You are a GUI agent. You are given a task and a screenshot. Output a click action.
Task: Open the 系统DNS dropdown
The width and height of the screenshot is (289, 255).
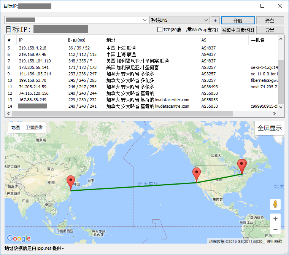click(179, 20)
